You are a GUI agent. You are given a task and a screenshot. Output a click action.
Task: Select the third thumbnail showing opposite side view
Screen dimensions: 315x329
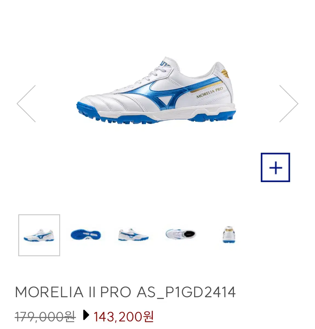tap(133, 235)
